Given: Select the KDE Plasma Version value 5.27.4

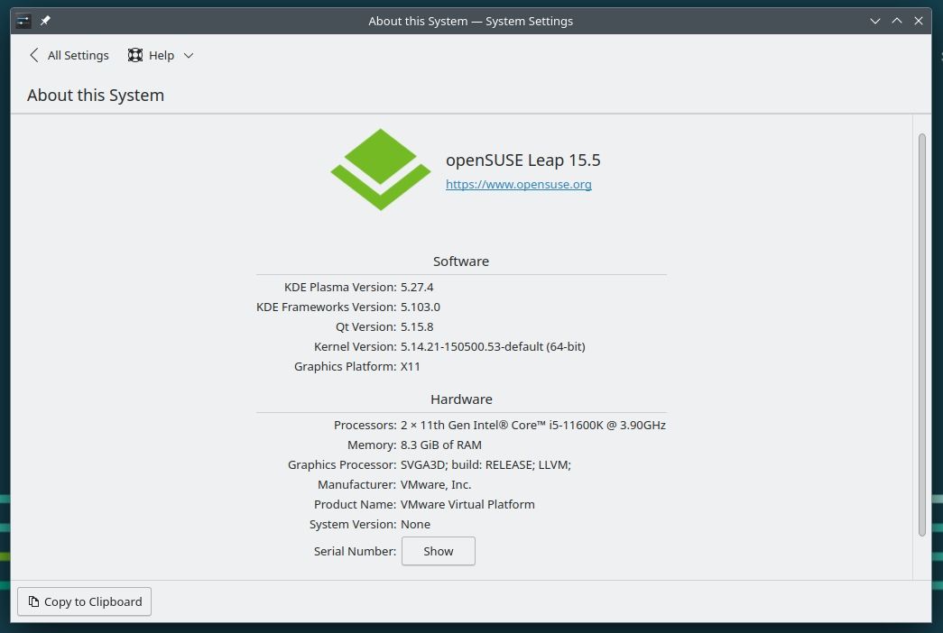Looking at the screenshot, I should 417,288.
